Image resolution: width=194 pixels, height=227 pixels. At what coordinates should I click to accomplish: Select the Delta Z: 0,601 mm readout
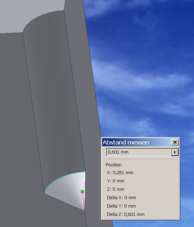click(x=125, y=214)
